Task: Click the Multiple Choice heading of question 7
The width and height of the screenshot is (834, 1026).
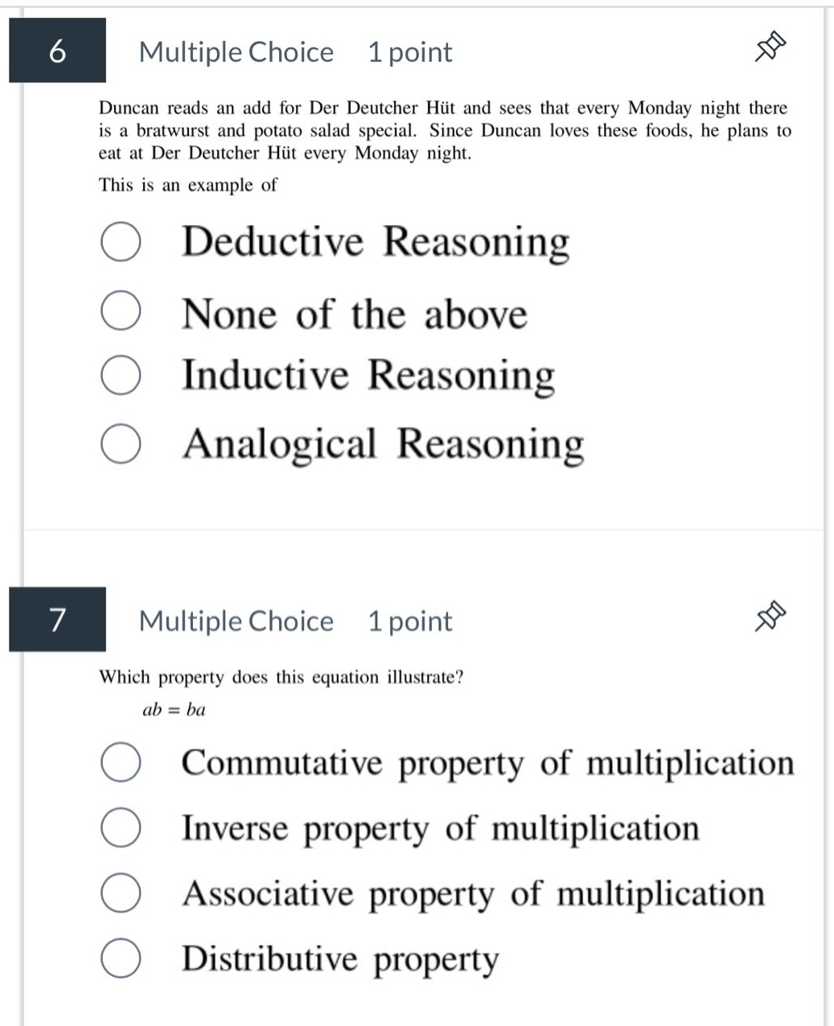Action: 236,622
